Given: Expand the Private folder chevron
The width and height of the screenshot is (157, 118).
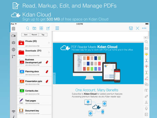Looking at the screenshot, I should click(x=49, y=43).
